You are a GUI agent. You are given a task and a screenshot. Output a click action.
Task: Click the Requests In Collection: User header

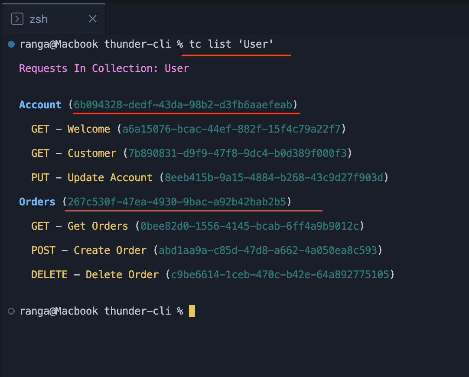coord(103,68)
